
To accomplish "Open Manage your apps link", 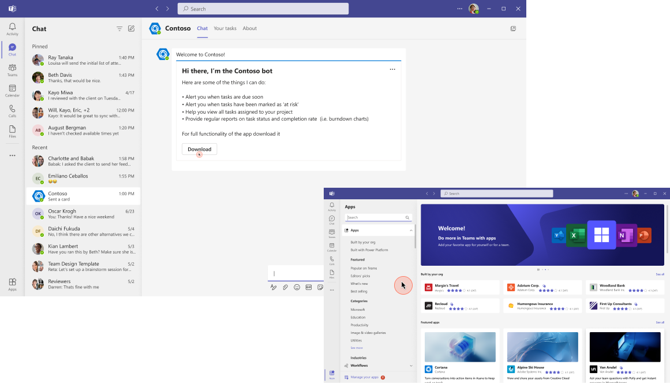I will click(x=365, y=377).
